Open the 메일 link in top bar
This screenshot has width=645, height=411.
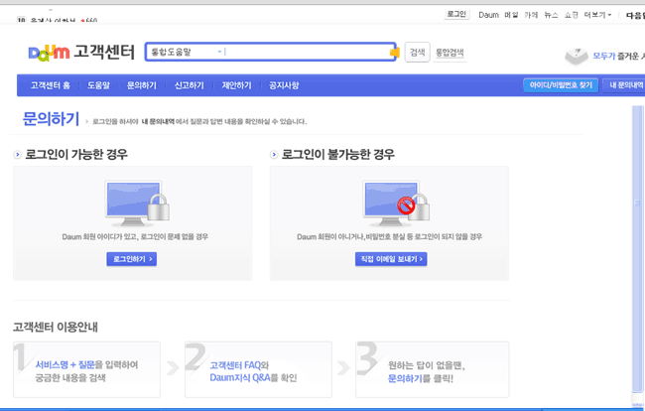511,15
